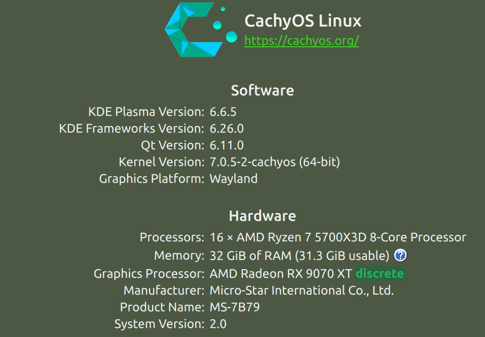Screen dimensions: 485x337
Task: Select the Hardware section heading
Action: click(262, 216)
